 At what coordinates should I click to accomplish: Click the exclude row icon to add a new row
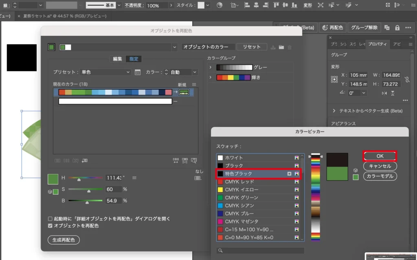click(84, 160)
